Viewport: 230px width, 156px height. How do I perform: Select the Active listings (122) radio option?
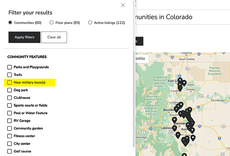point(90,23)
